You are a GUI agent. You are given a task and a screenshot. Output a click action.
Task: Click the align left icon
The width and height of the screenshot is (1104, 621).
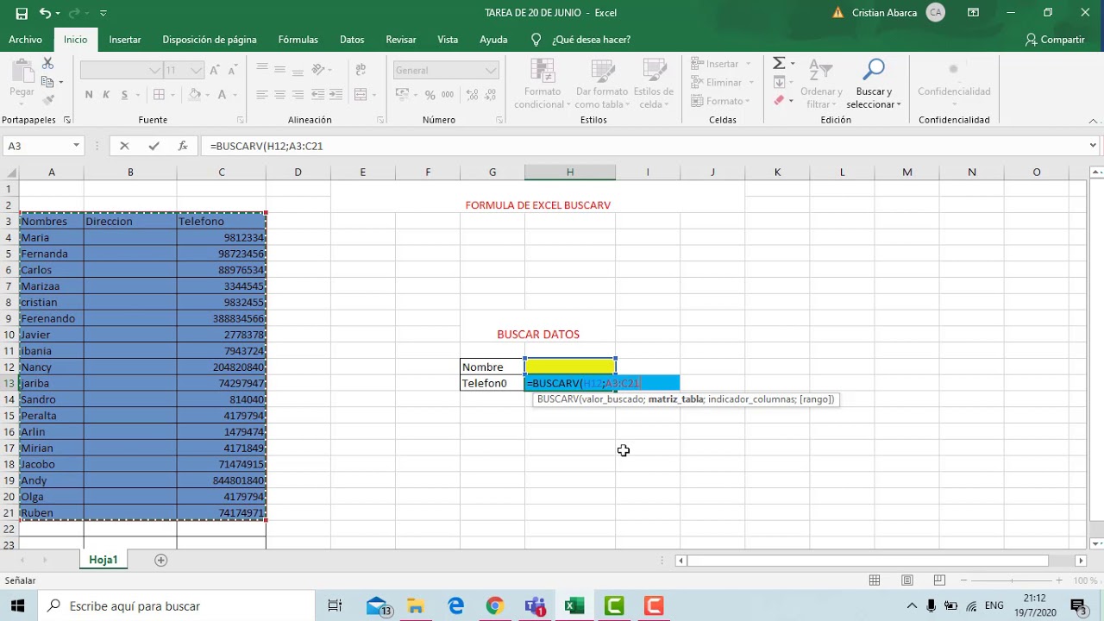pyautogui.click(x=261, y=95)
